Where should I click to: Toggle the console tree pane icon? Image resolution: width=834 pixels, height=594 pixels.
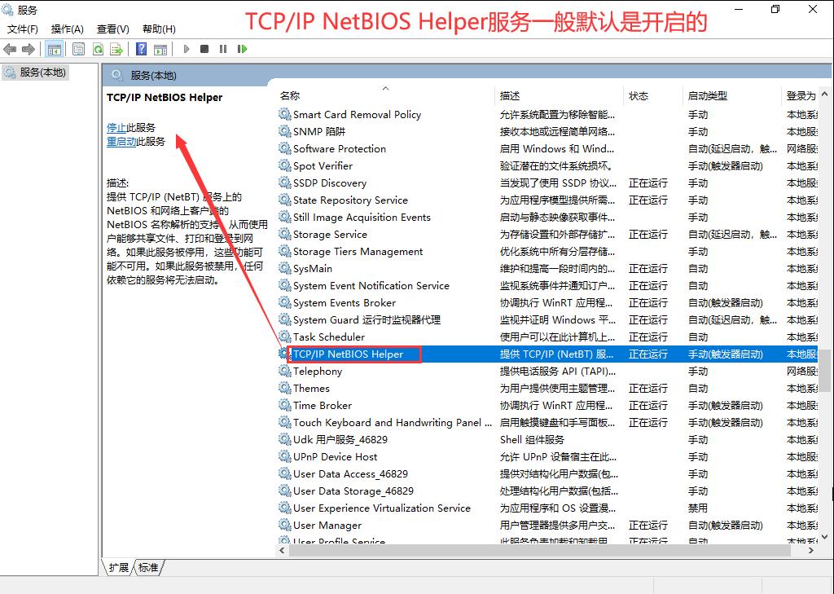point(55,48)
